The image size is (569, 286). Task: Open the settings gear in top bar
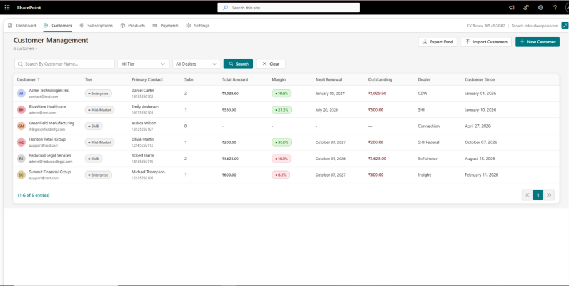(540, 7)
